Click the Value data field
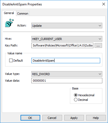Screen dimensions: 108x123 tap(67, 81)
